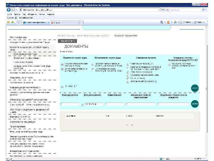Image resolution: width=214 pixels, height=161 pixels.
Task: Toggle last checkbox in Санитарные правила column
Action: tap(128, 82)
